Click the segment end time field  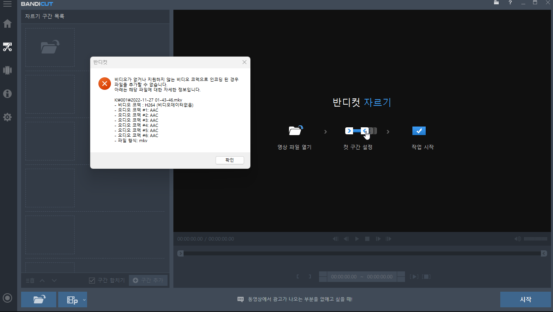pos(380,276)
